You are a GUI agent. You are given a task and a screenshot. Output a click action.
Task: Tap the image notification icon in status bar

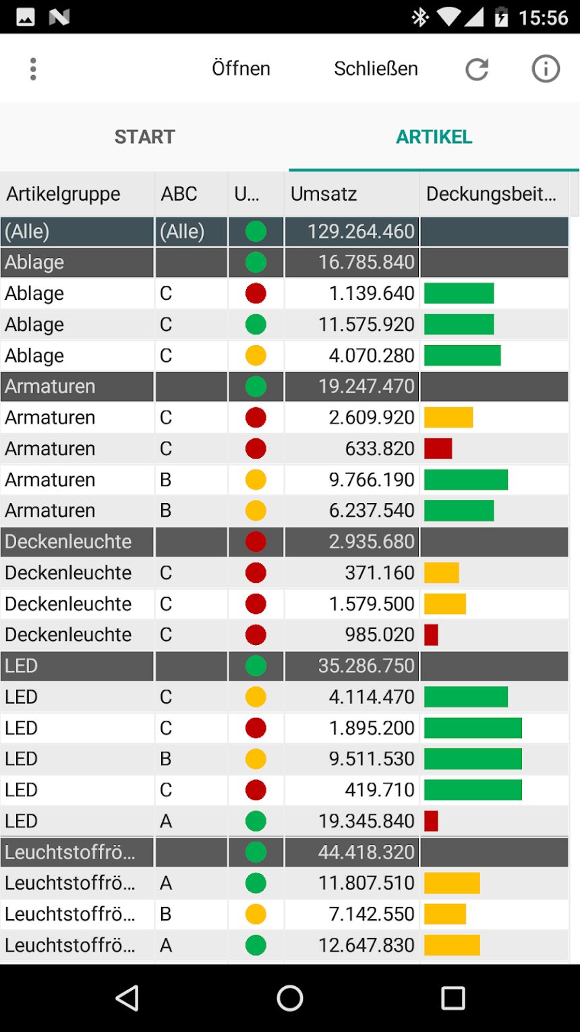click(x=26, y=17)
